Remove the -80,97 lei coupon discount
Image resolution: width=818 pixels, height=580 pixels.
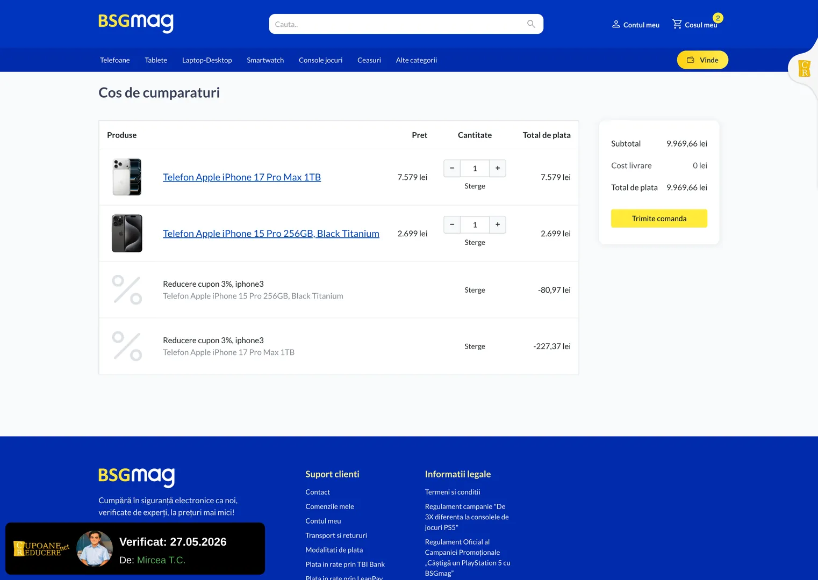pyautogui.click(x=475, y=290)
